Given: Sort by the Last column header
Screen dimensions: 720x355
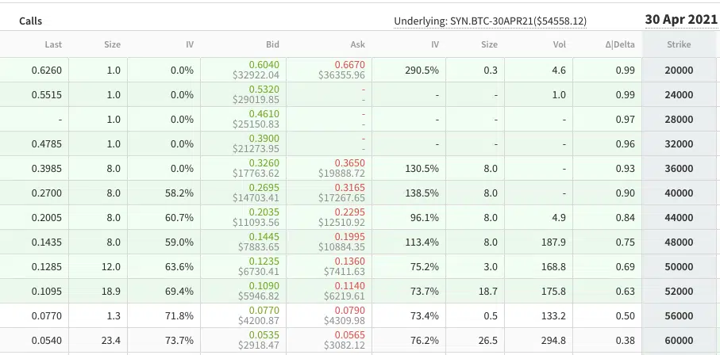Looking at the screenshot, I should click(x=53, y=45).
